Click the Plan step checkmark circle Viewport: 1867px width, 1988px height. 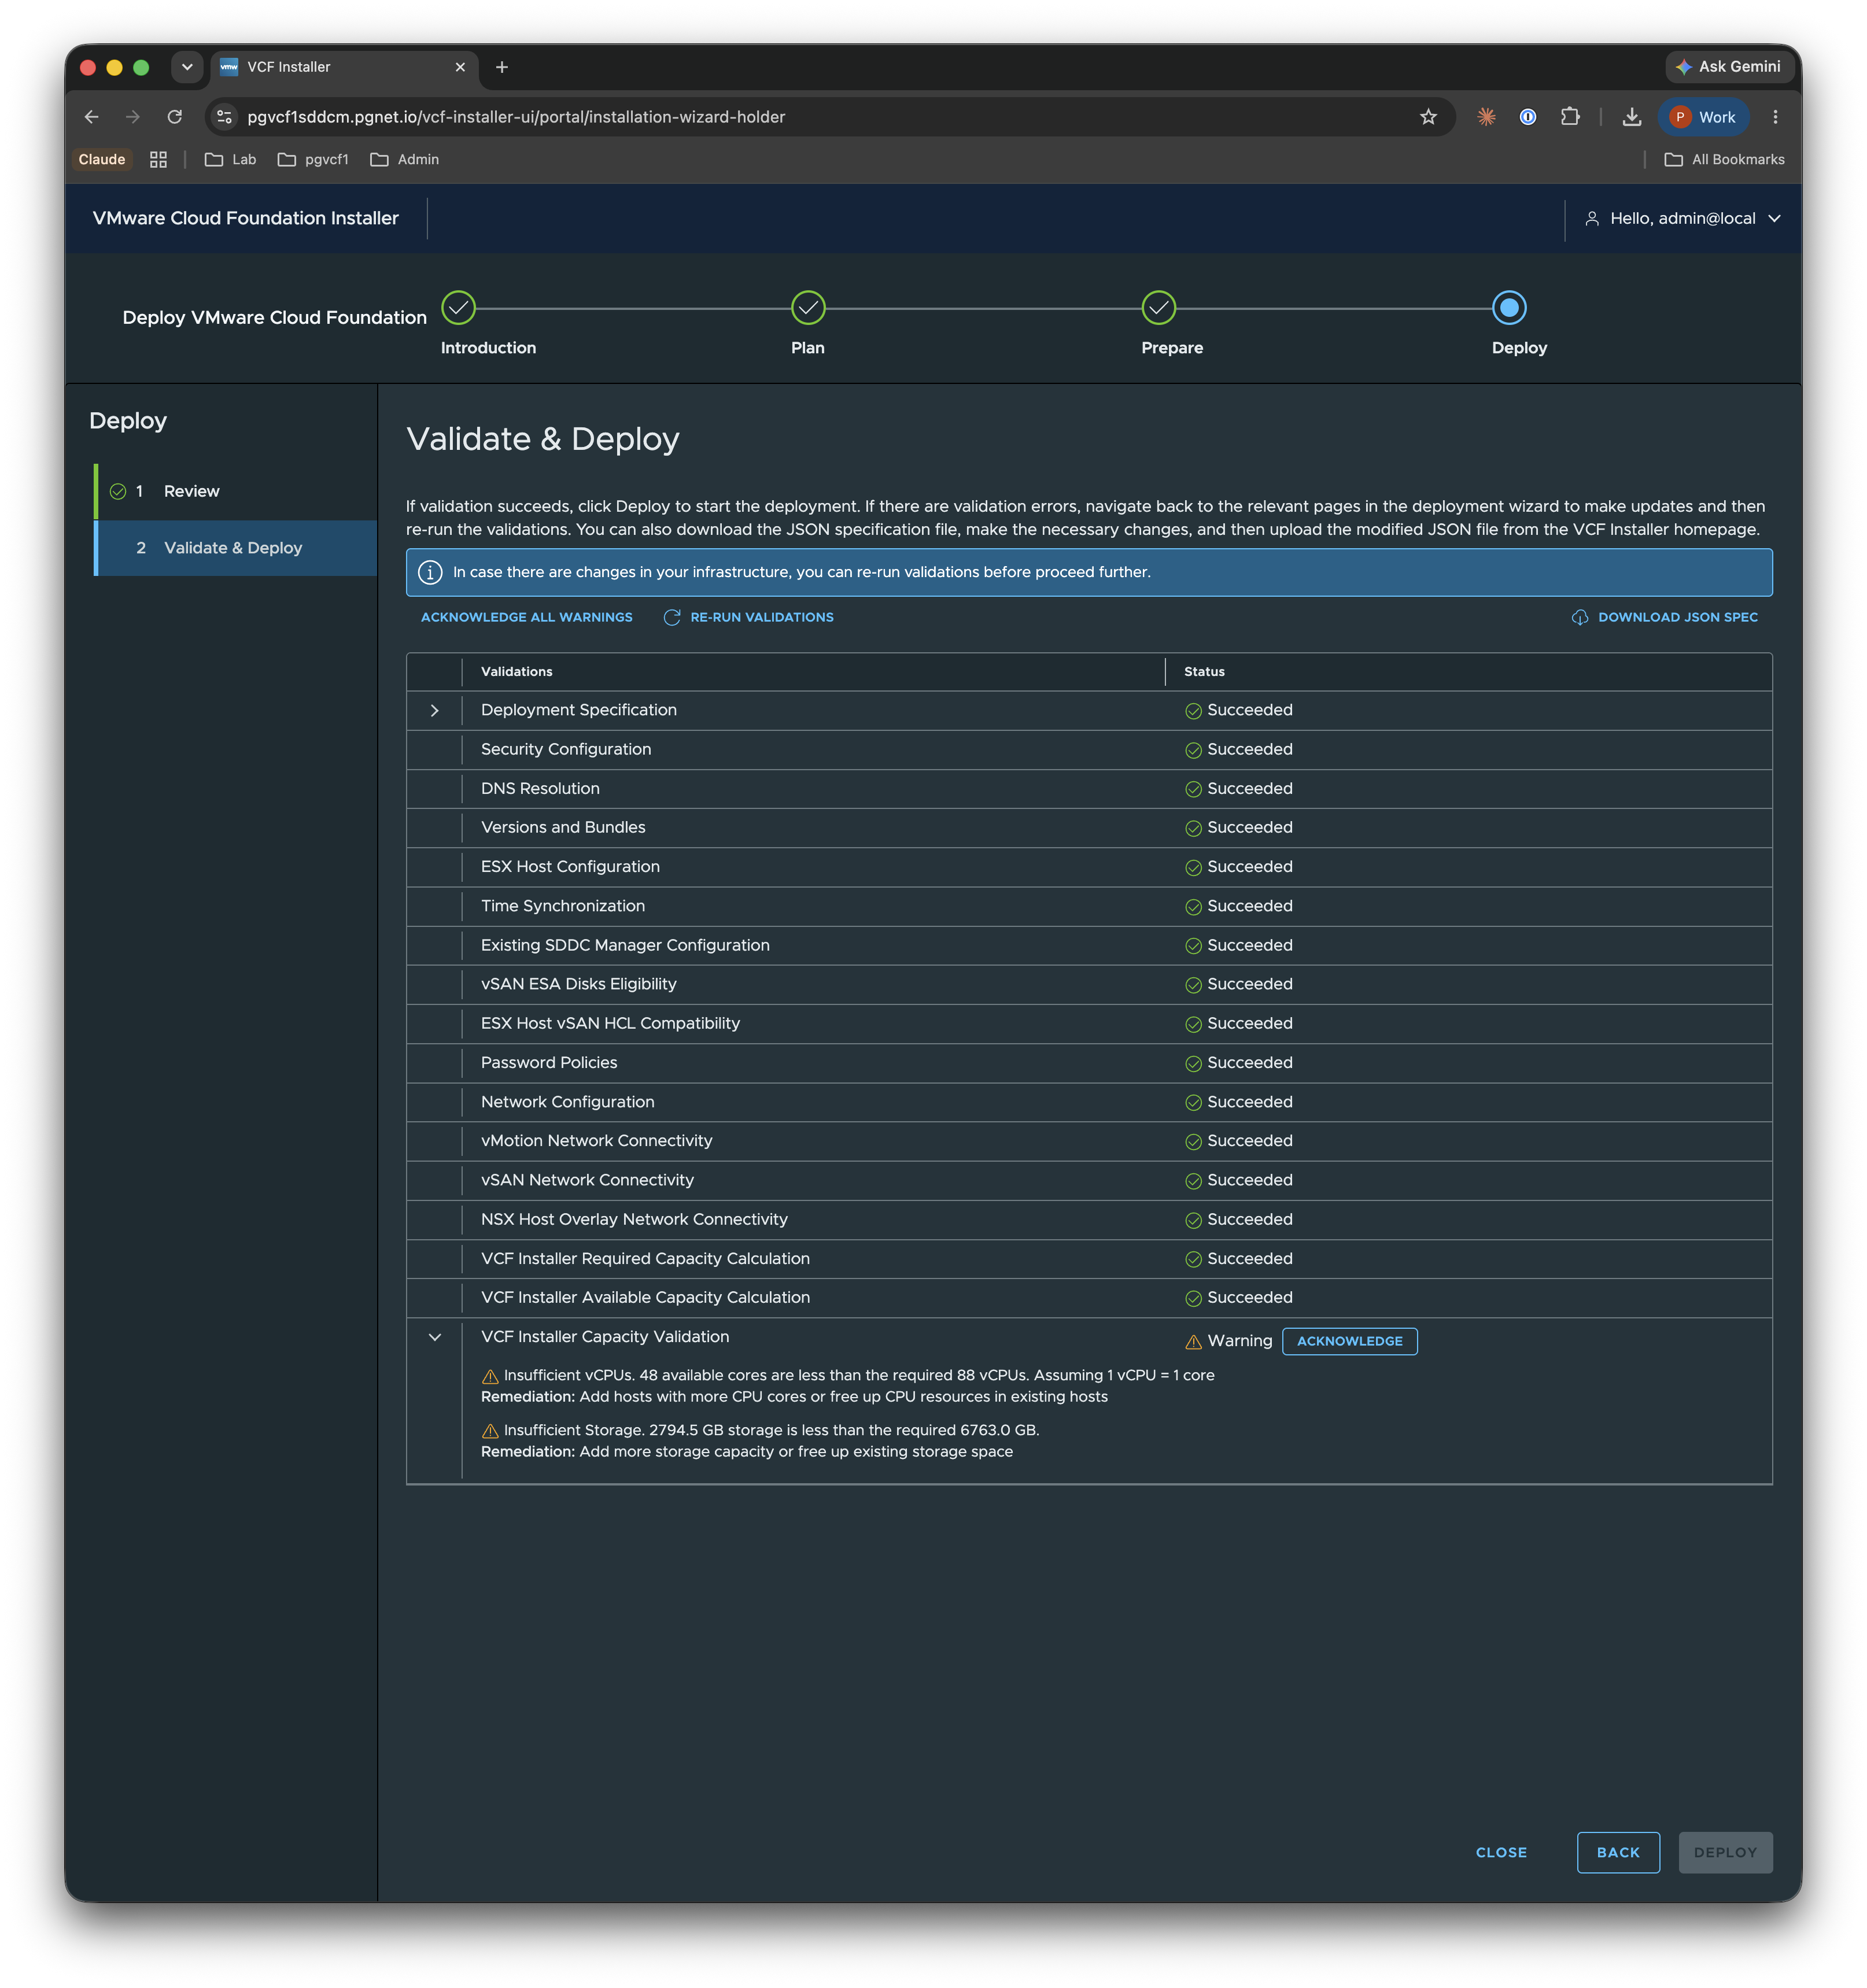pyautogui.click(x=808, y=308)
